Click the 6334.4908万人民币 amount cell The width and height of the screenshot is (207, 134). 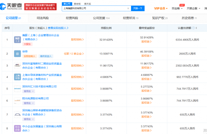pyautogui.click(x=187, y=40)
